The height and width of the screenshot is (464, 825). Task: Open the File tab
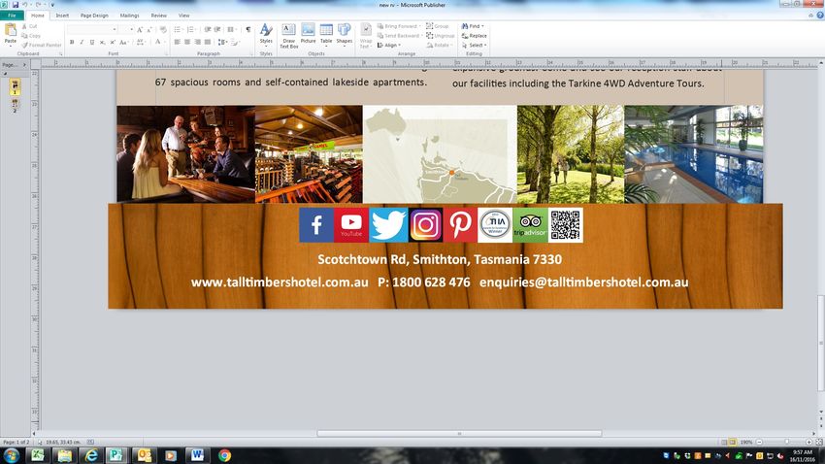tap(12, 16)
